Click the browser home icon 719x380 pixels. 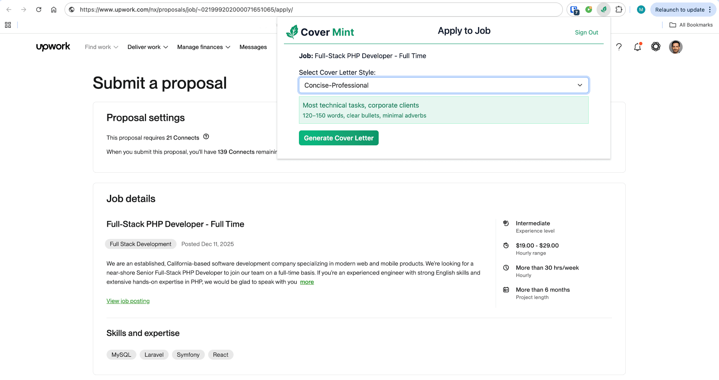pyautogui.click(x=53, y=9)
